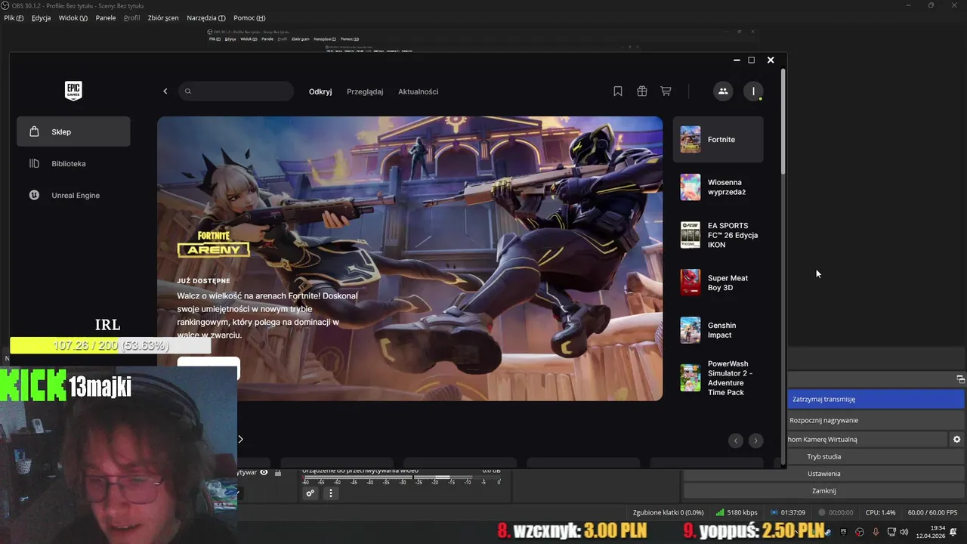Click the microphone tray icon
This screenshot has width=967, height=544.
click(875, 532)
